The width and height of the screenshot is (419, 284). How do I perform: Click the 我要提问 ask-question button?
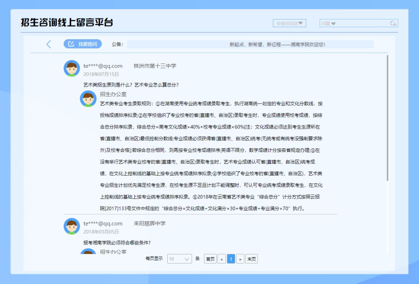pos(83,44)
